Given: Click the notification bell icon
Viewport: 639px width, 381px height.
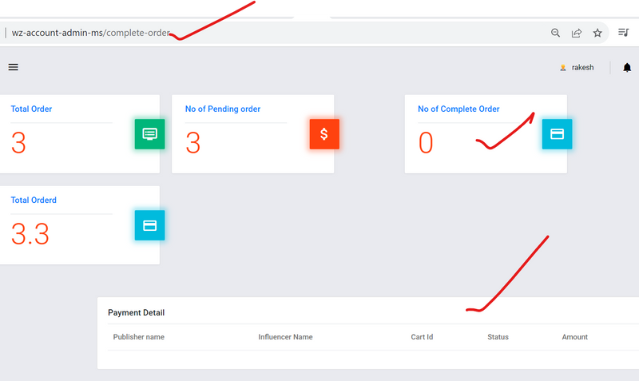Looking at the screenshot, I should tap(627, 68).
